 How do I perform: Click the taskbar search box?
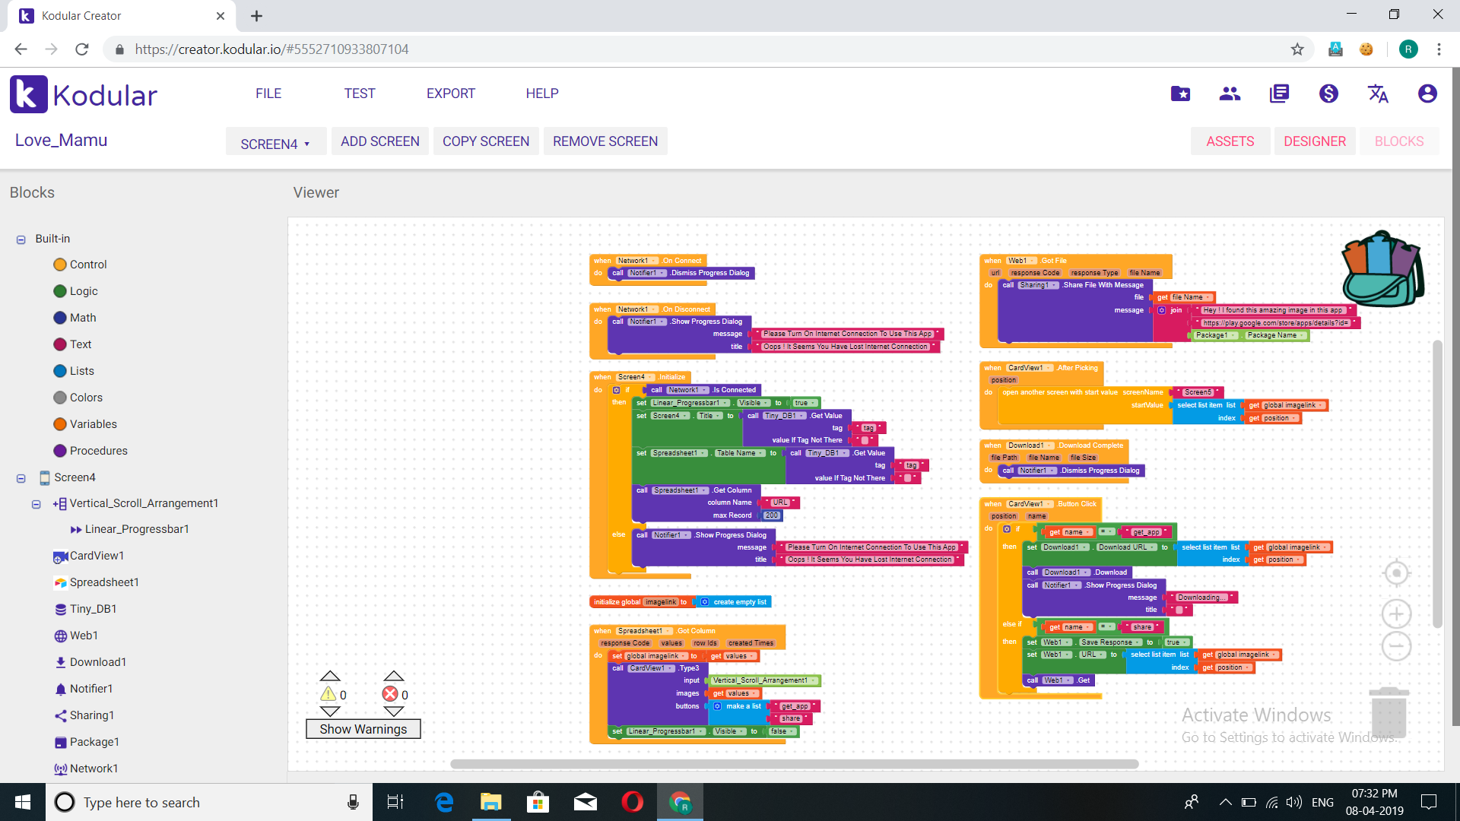pyautogui.click(x=209, y=802)
